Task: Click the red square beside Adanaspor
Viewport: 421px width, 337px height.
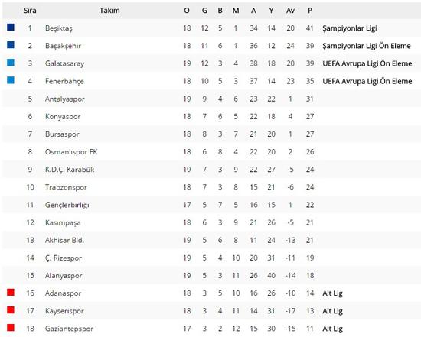Action: coord(11,292)
